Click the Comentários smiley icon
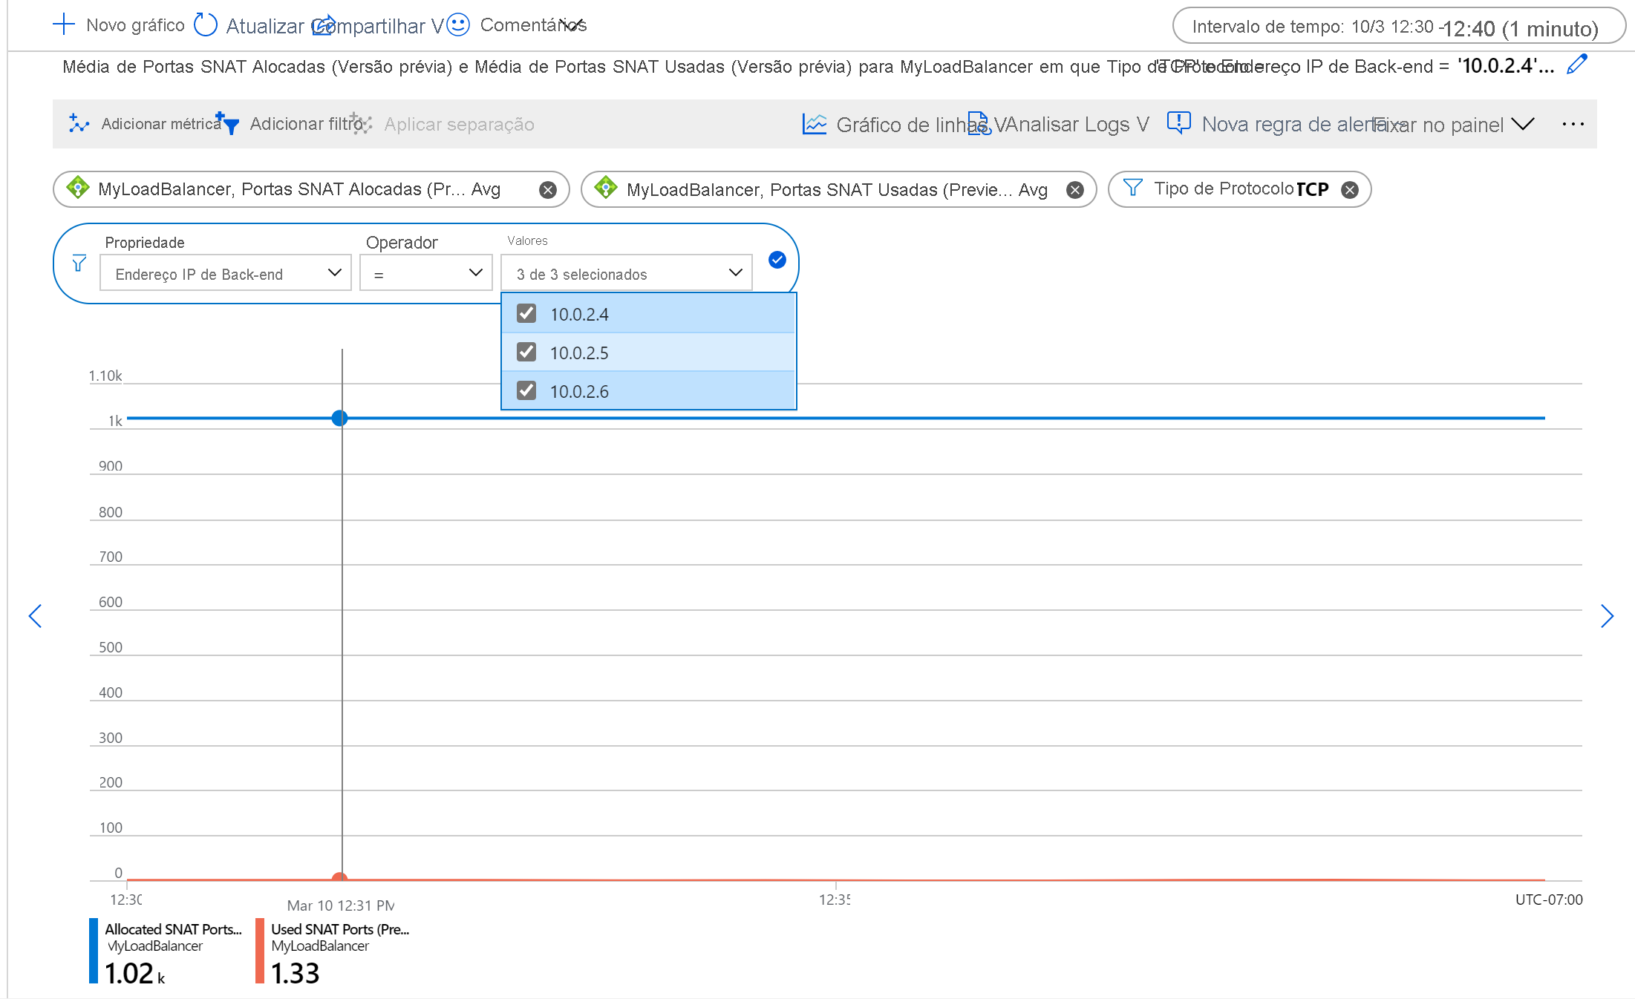The height and width of the screenshot is (999, 1635). [x=459, y=24]
